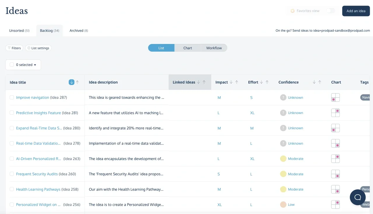The width and height of the screenshot is (373, 214).
Task: Click the Favorites view star icon
Action: coord(292,11)
